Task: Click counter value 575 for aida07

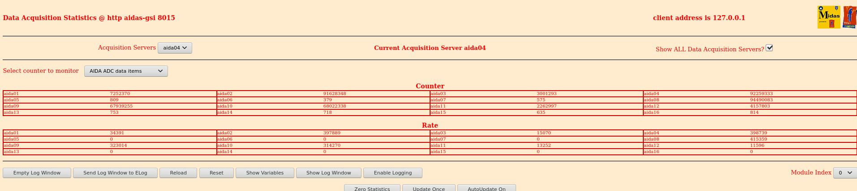Action: (541, 100)
